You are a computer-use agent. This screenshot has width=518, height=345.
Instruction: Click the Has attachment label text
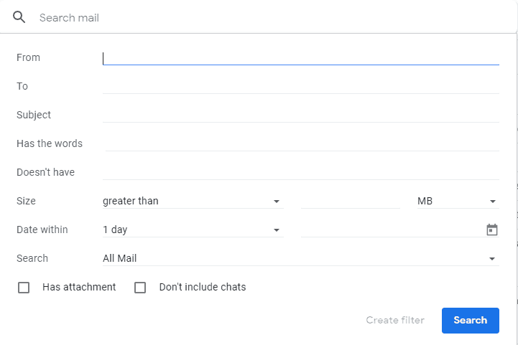tap(79, 287)
